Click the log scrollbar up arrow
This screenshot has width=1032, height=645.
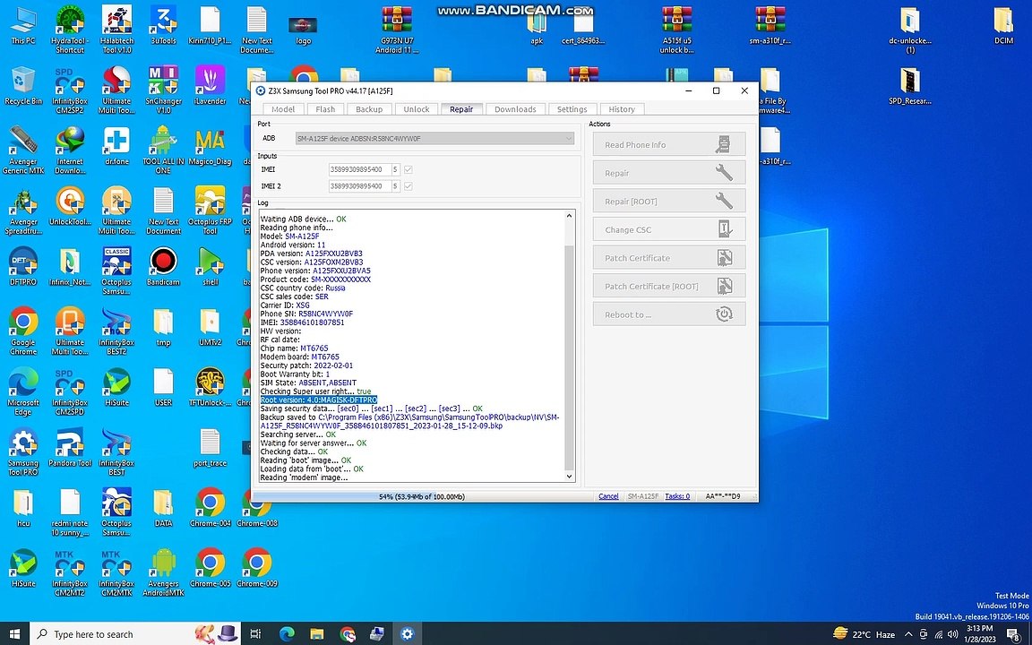(x=570, y=216)
